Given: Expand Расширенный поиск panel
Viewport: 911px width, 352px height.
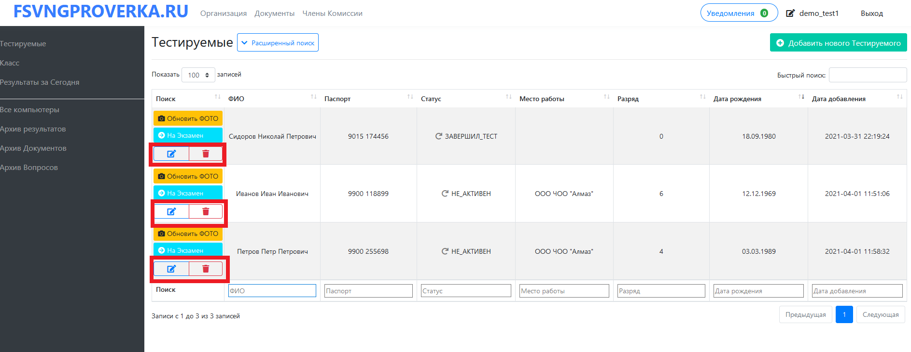Looking at the screenshot, I should (278, 43).
